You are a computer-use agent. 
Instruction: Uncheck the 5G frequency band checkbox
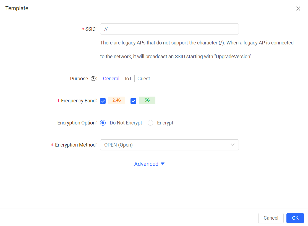pyautogui.click(x=133, y=101)
